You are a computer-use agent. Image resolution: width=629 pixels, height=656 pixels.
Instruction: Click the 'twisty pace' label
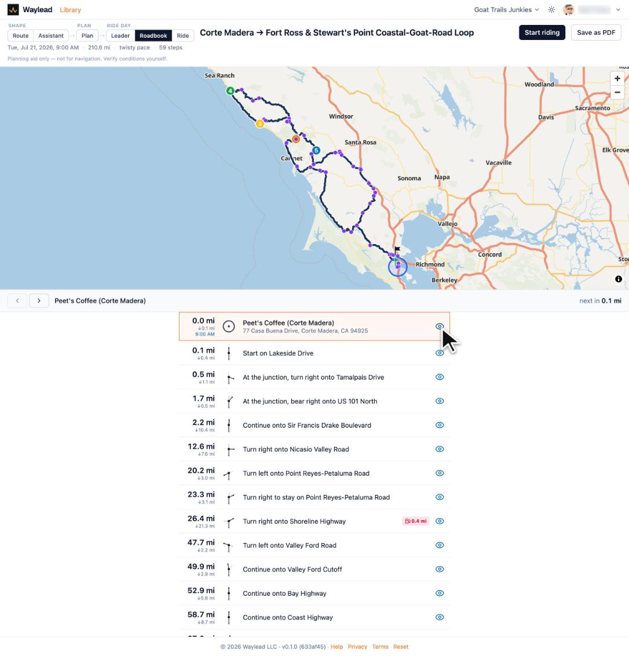135,48
